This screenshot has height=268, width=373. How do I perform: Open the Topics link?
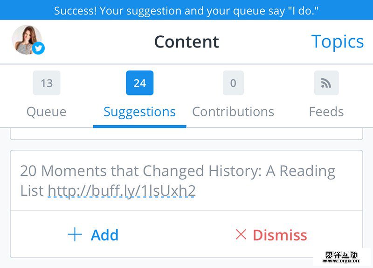pyautogui.click(x=337, y=41)
